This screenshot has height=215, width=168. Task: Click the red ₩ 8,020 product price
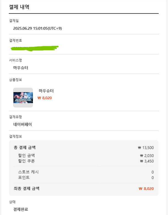[45, 98]
